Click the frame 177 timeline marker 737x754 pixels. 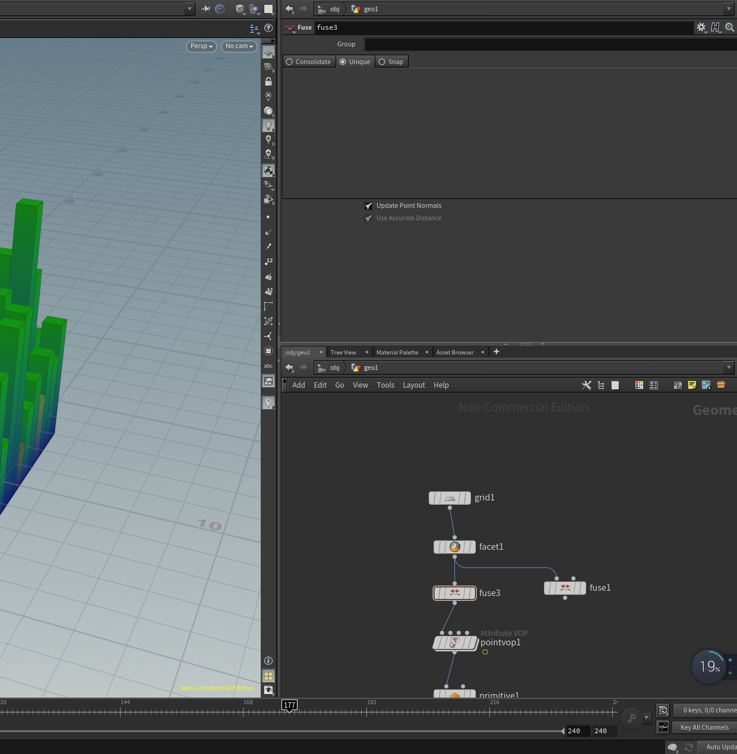(289, 705)
